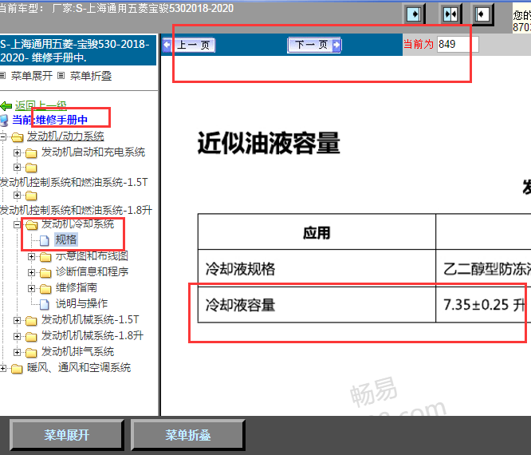Open 发动机控制系统和燃油系统-1.8升 entry
Screen dimensions: 531x455
click(77, 210)
